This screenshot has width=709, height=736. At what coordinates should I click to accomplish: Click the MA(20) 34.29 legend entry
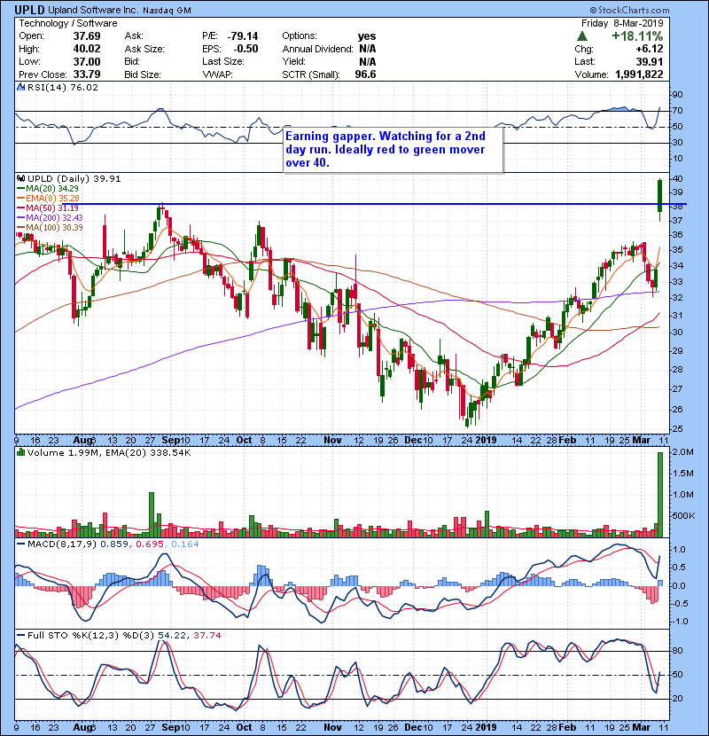47,189
